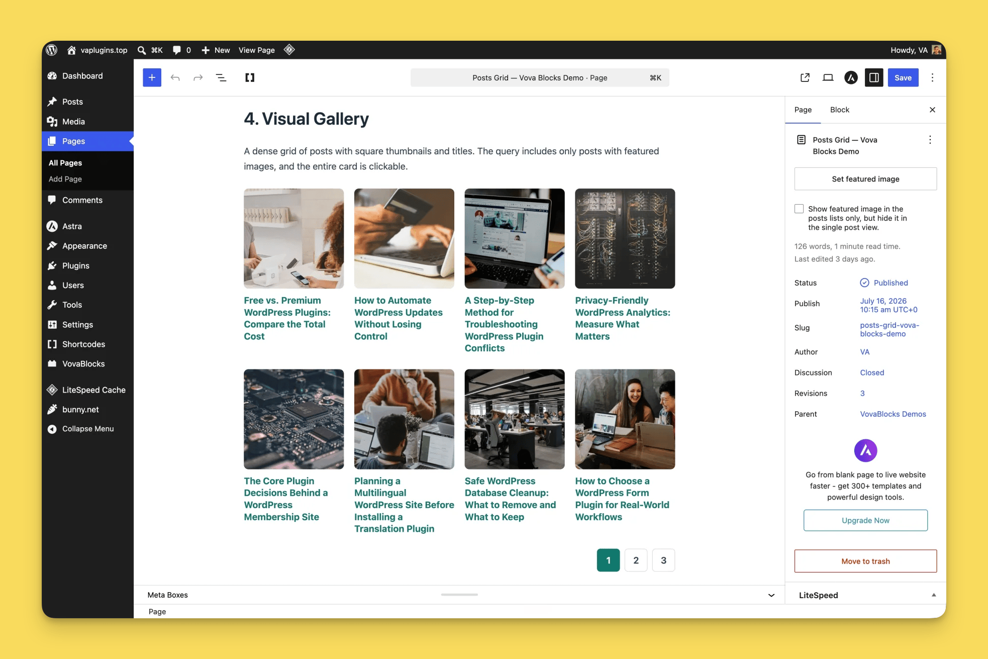Open the search icon in the admin bar

pyautogui.click(x=142, y=50)
